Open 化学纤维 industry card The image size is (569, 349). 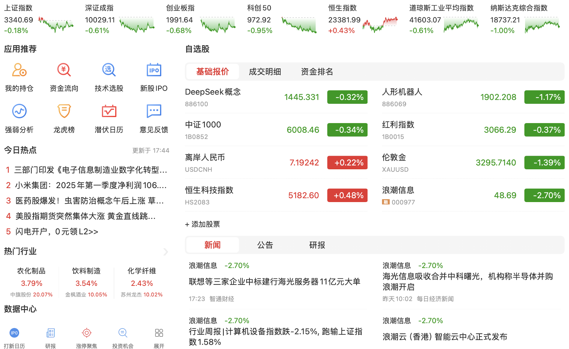pos(142,282)
